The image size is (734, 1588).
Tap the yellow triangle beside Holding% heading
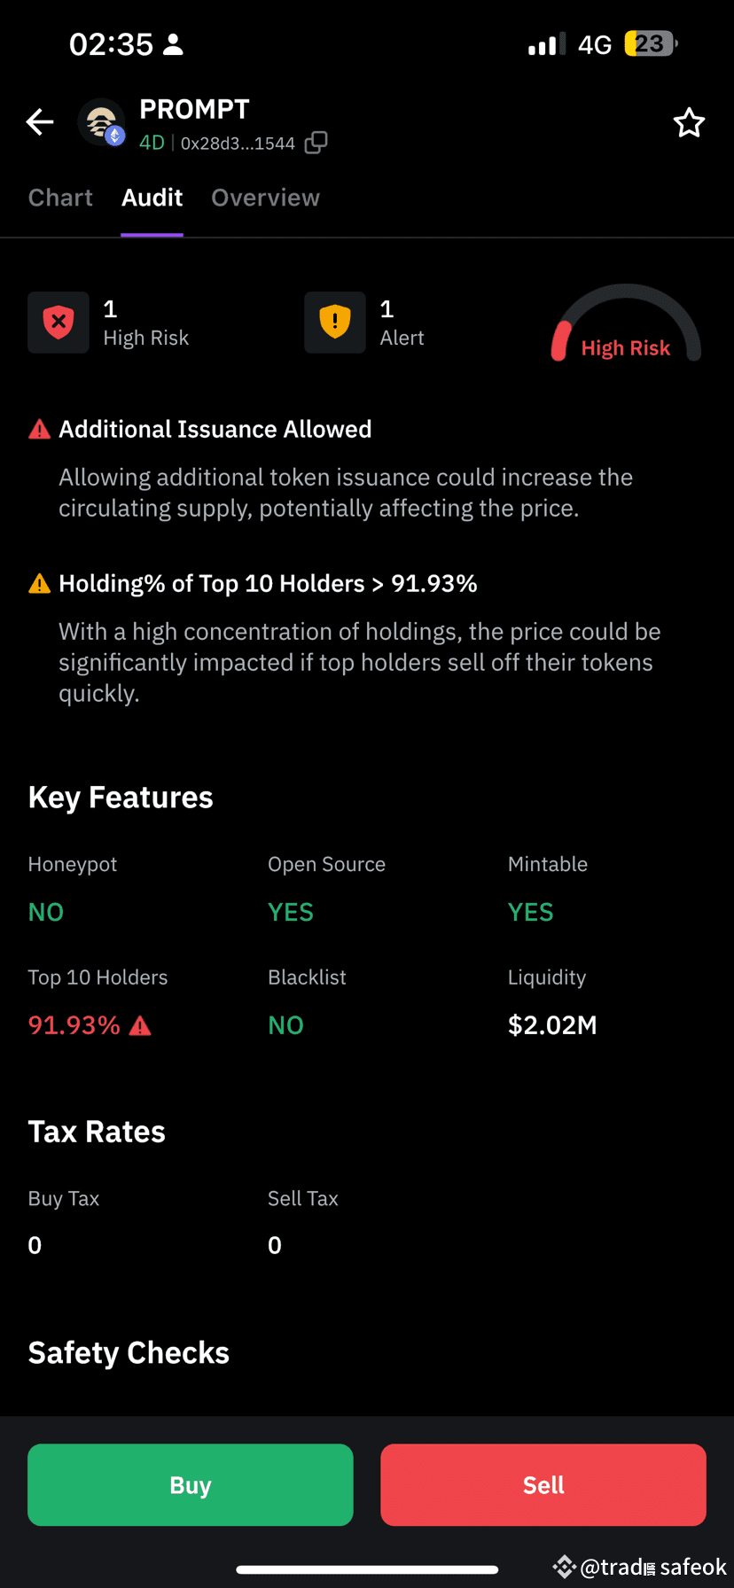[38, 582]
